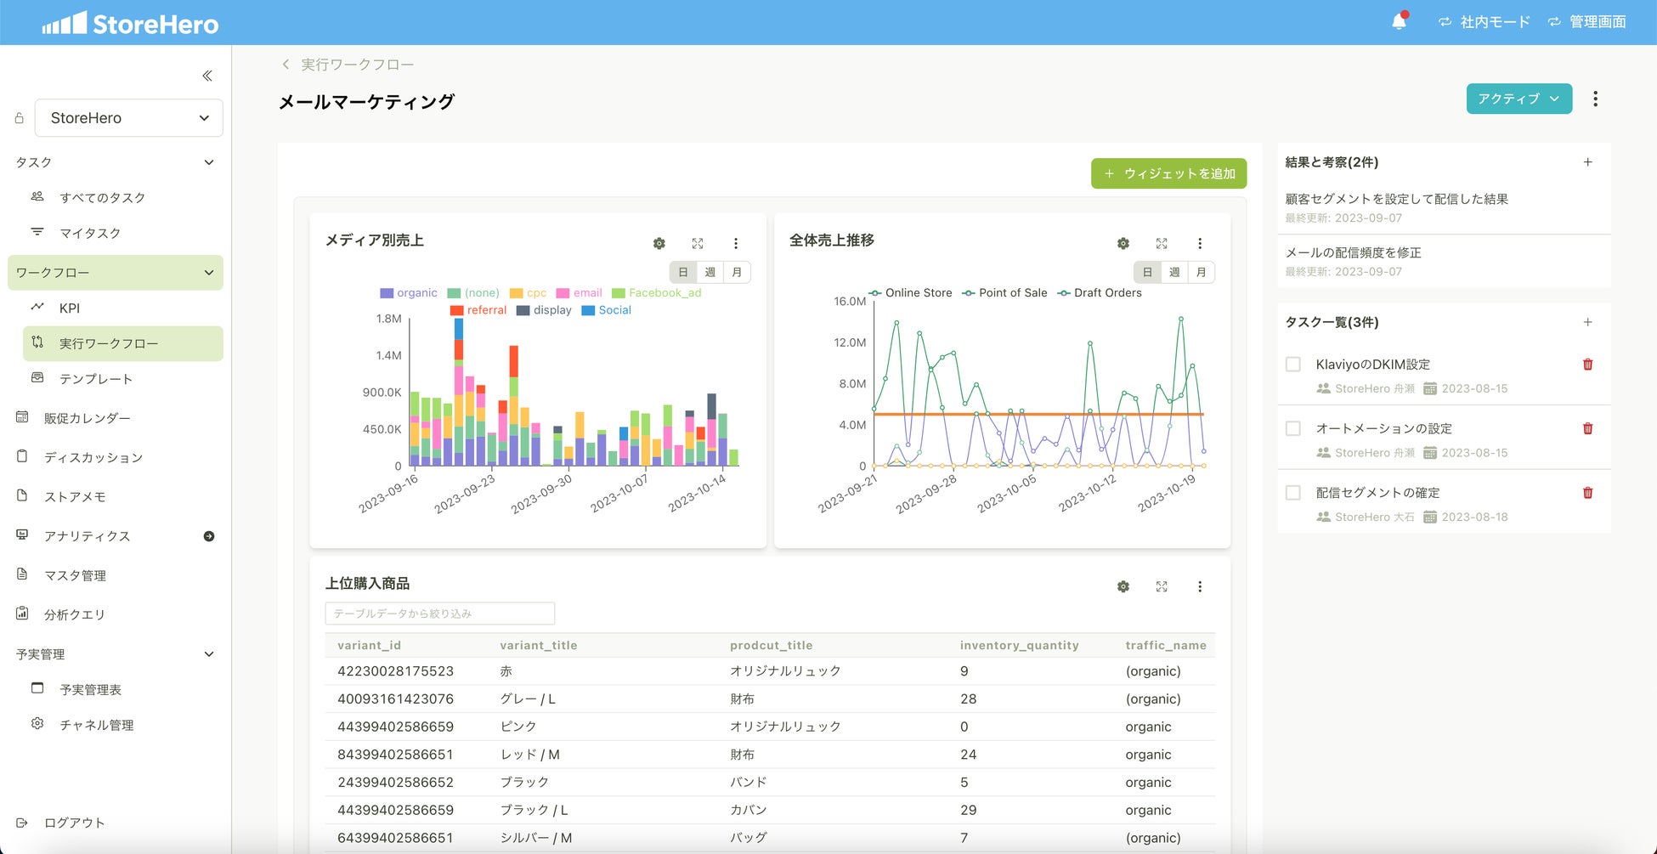Tick the オートメーションの設定 task checkbox
Image resolution: width=1657 pixels, height=854 pixels.
tap(1293, 429)
